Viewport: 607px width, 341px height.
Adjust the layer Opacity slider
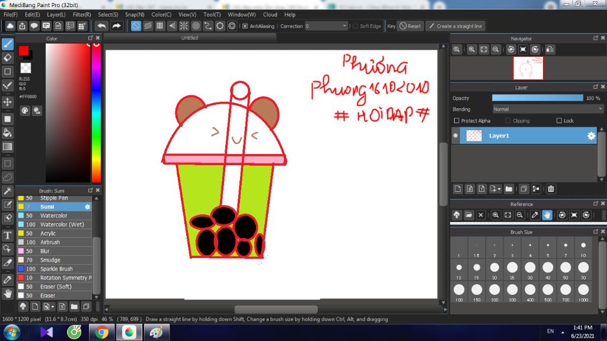tap(537, 98)
